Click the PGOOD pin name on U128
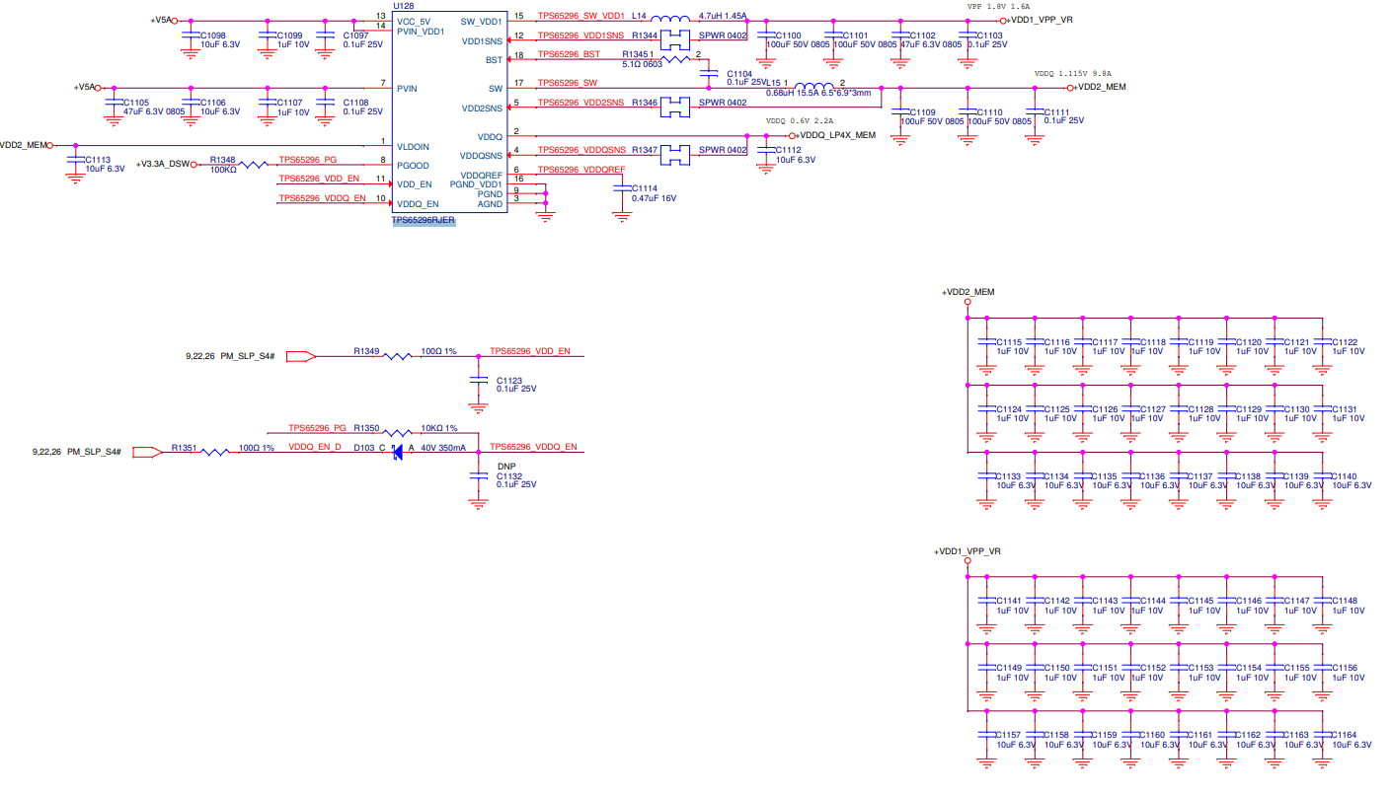This screenshot has height=795, width=1392. click(x=413, y=165)
